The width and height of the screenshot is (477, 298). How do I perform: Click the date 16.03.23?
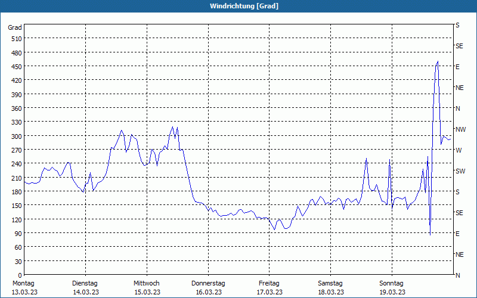[x=207, y=292]
